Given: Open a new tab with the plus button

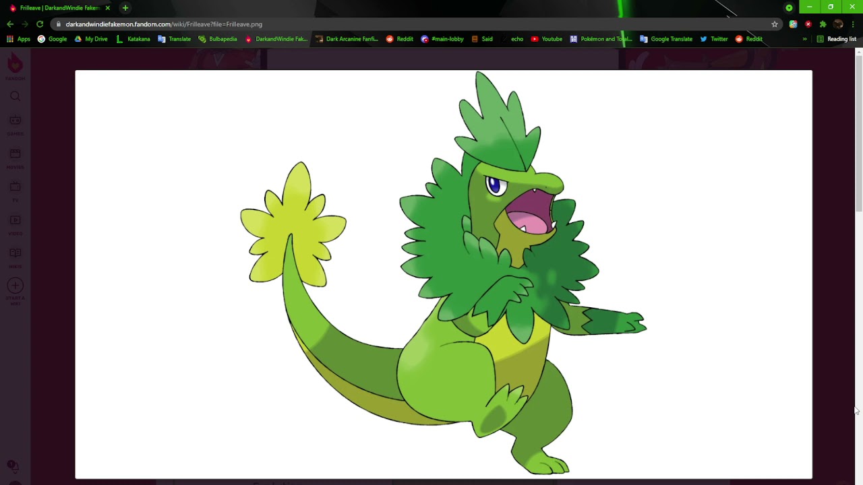Looking at the screenshot, I should pos(125,8).
